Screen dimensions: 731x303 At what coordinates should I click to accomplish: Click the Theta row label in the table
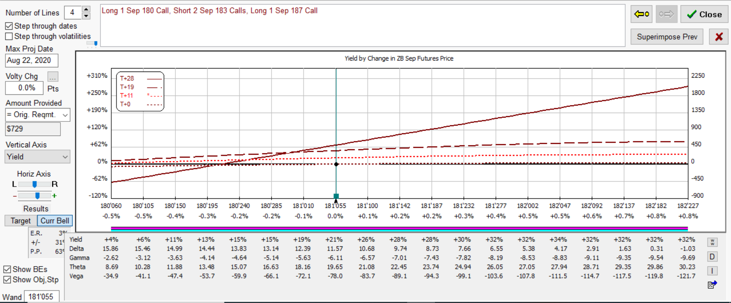tap(77, 267)
